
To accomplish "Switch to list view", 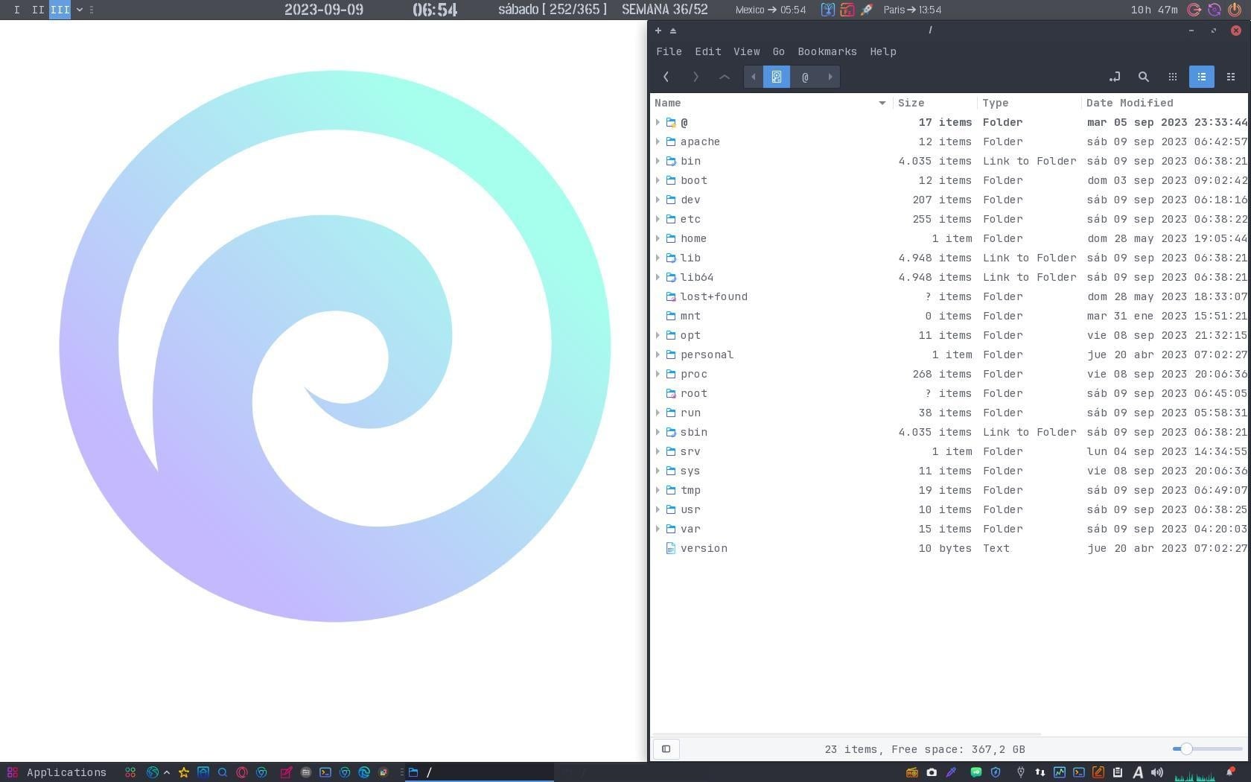I will point(1202,77).
